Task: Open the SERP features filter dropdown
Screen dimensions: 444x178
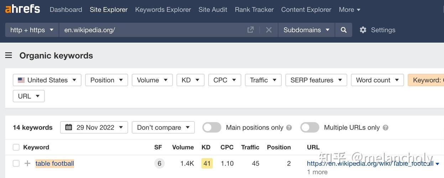Action: (316, 80)
